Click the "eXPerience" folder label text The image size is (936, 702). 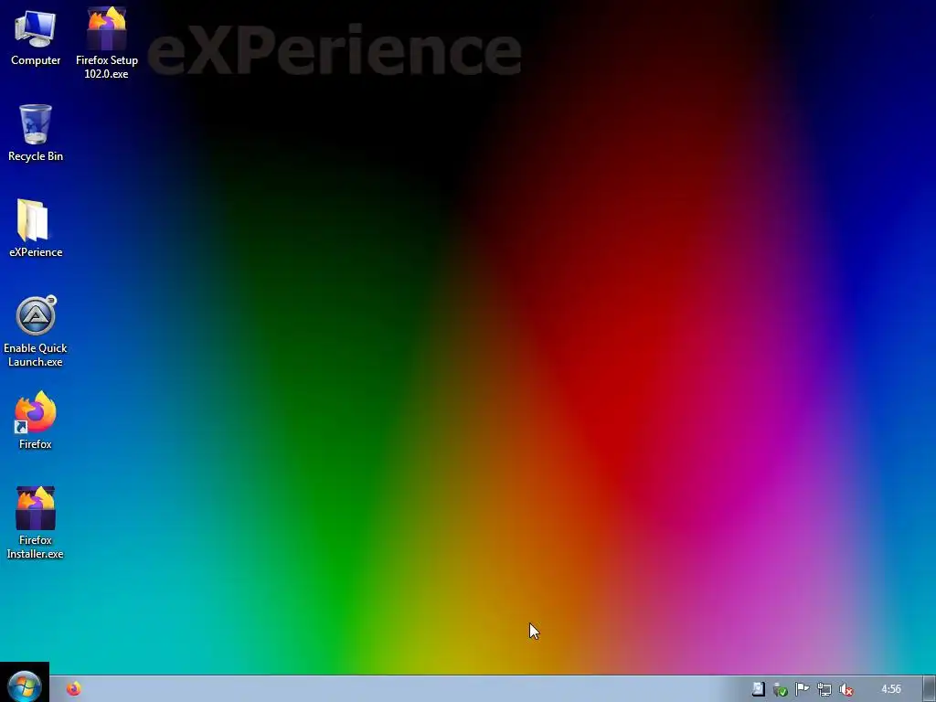click(x=36, y=252)
